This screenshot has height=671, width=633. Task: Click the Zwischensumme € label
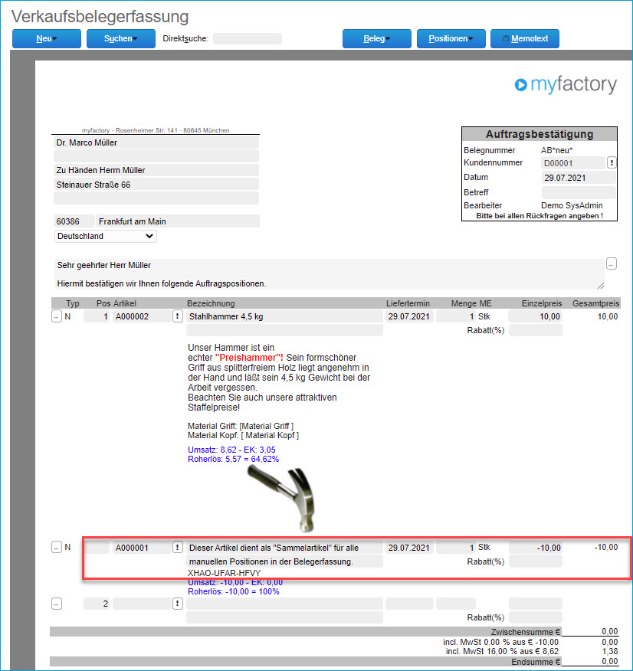(x=526, y=632)
